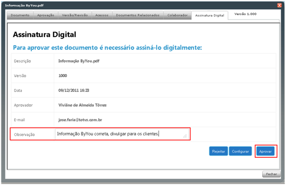This screenshot has height=185, width=286.
Task: Click the date 09/12/2011 16:23
Action: [73, 90]
